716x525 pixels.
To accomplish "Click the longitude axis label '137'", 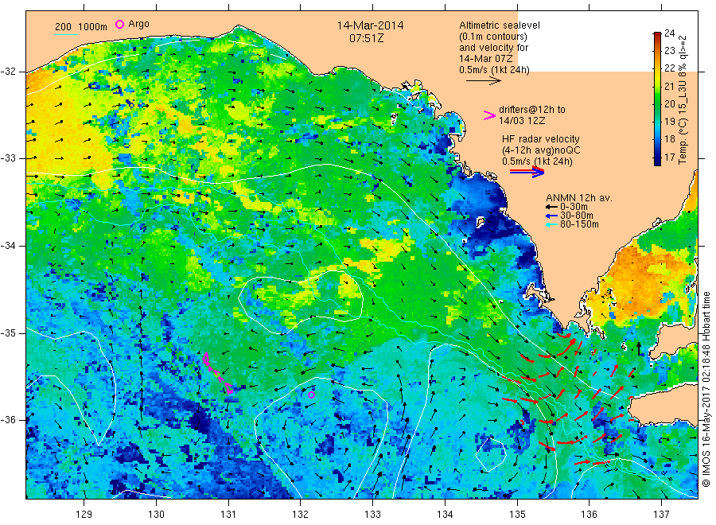I will point(661,515).
